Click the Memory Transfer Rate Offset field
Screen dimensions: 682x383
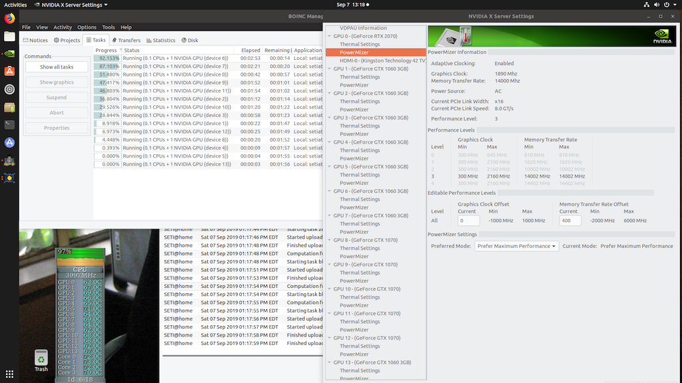[569, 220]
